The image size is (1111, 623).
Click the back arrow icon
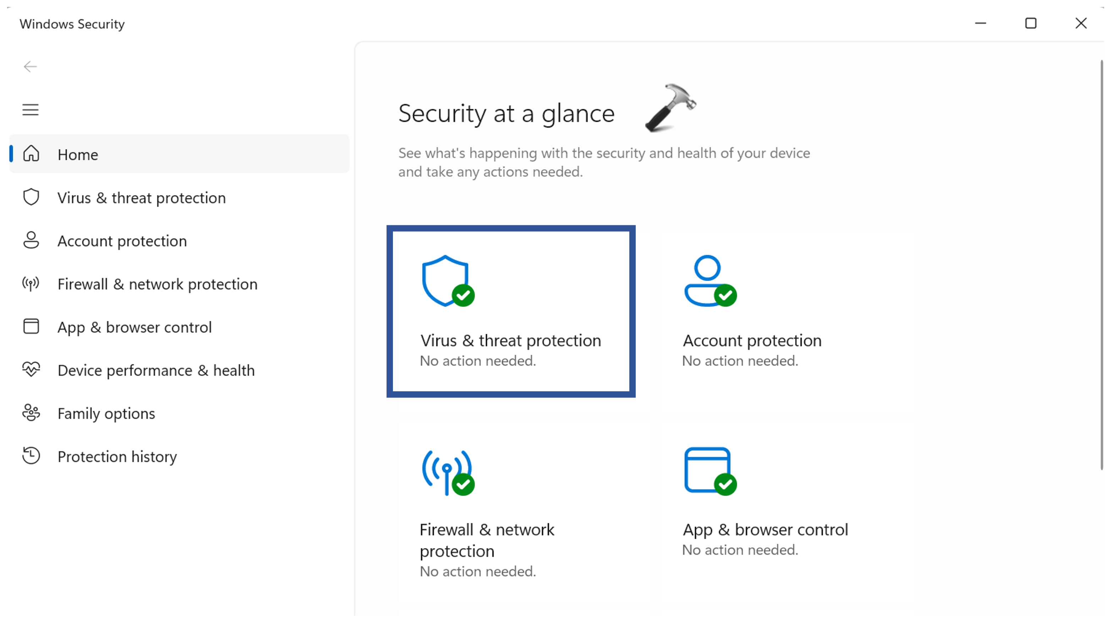(30, 67)
